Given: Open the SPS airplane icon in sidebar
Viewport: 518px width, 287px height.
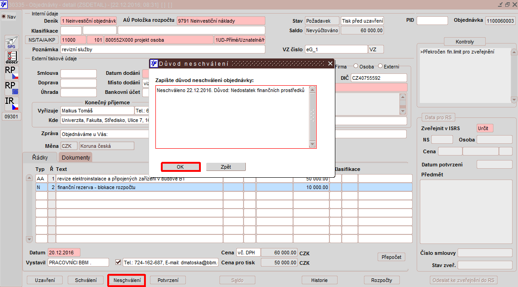Looking at the screenshot, I should pyautogui.click(x=11, y=43).
